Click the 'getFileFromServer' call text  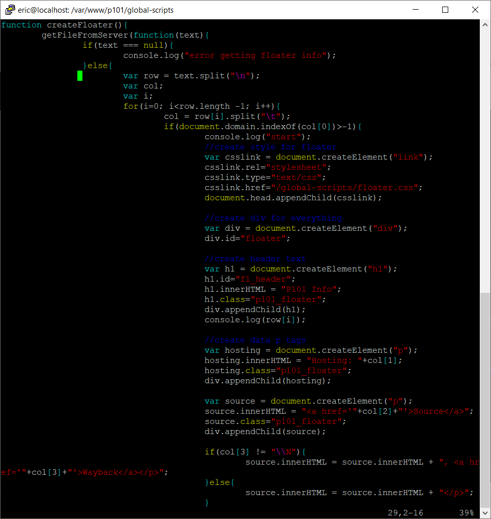tap(85, 35)
